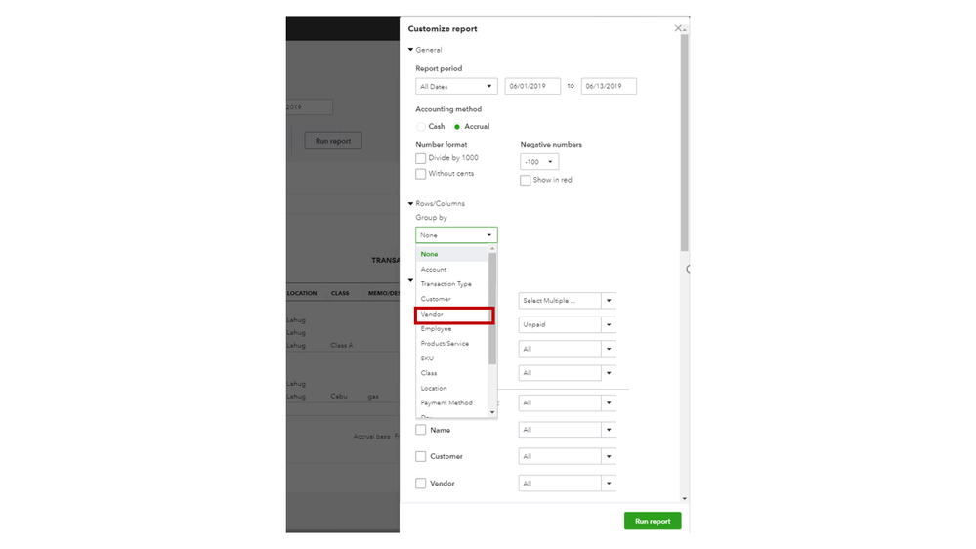Select the Accrual accounting method
976x549 pixels.
[x=456, y=127]
